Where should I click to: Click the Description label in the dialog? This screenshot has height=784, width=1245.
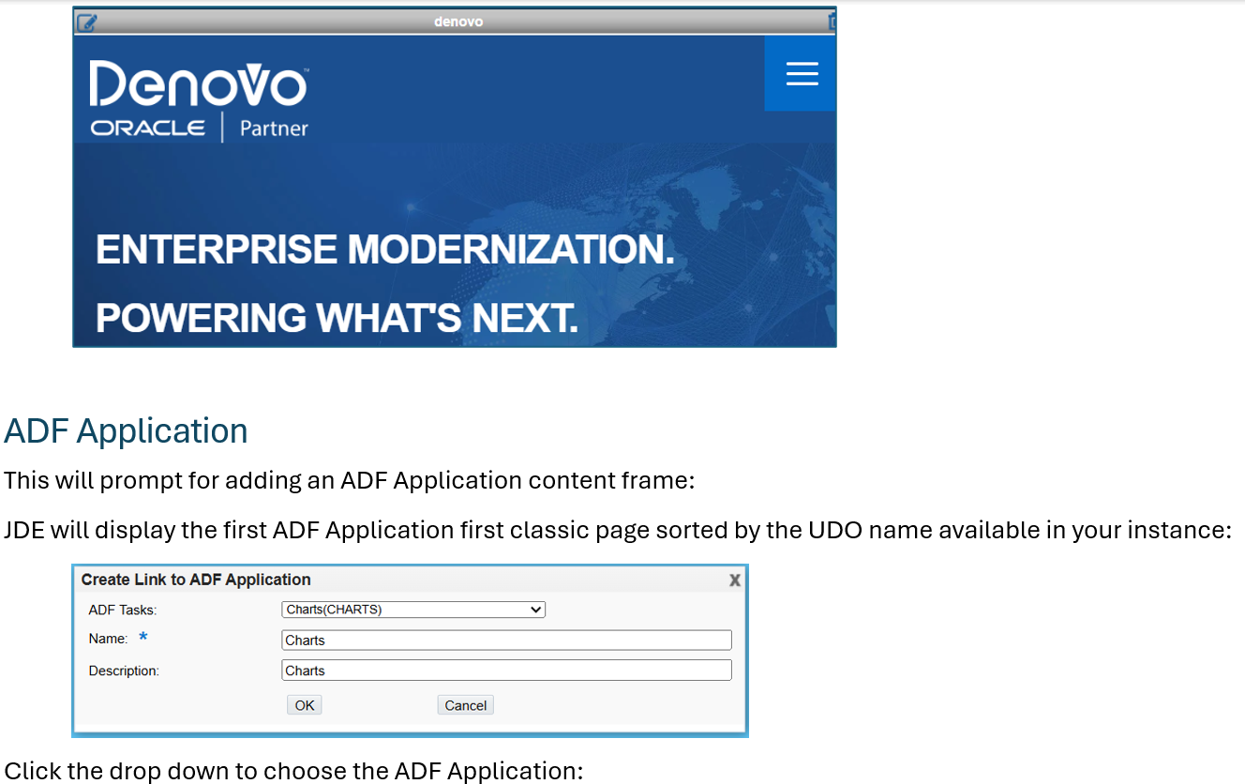click(x=124, y=671)
